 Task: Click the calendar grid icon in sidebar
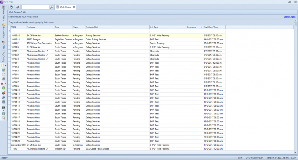point(3,70)
